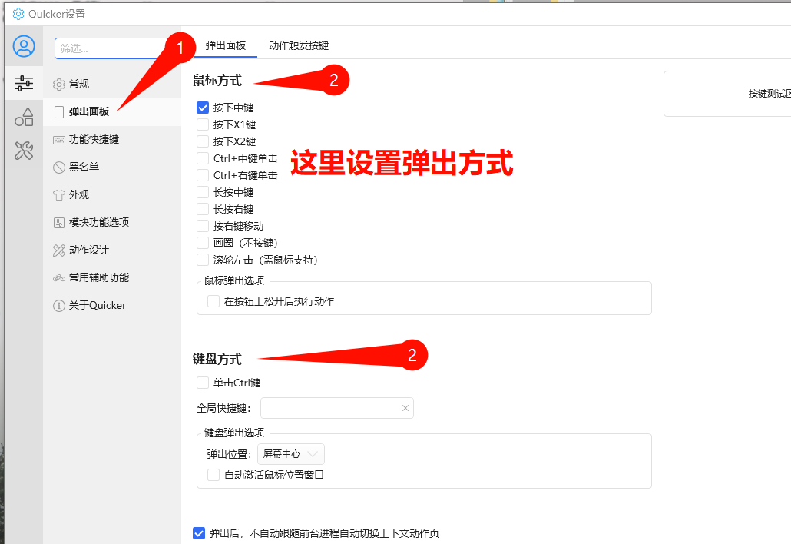Click the Quicker gear icon in title bar
Image resolution: width=791 pixels, height=544 pixels.
click(18, 14)
